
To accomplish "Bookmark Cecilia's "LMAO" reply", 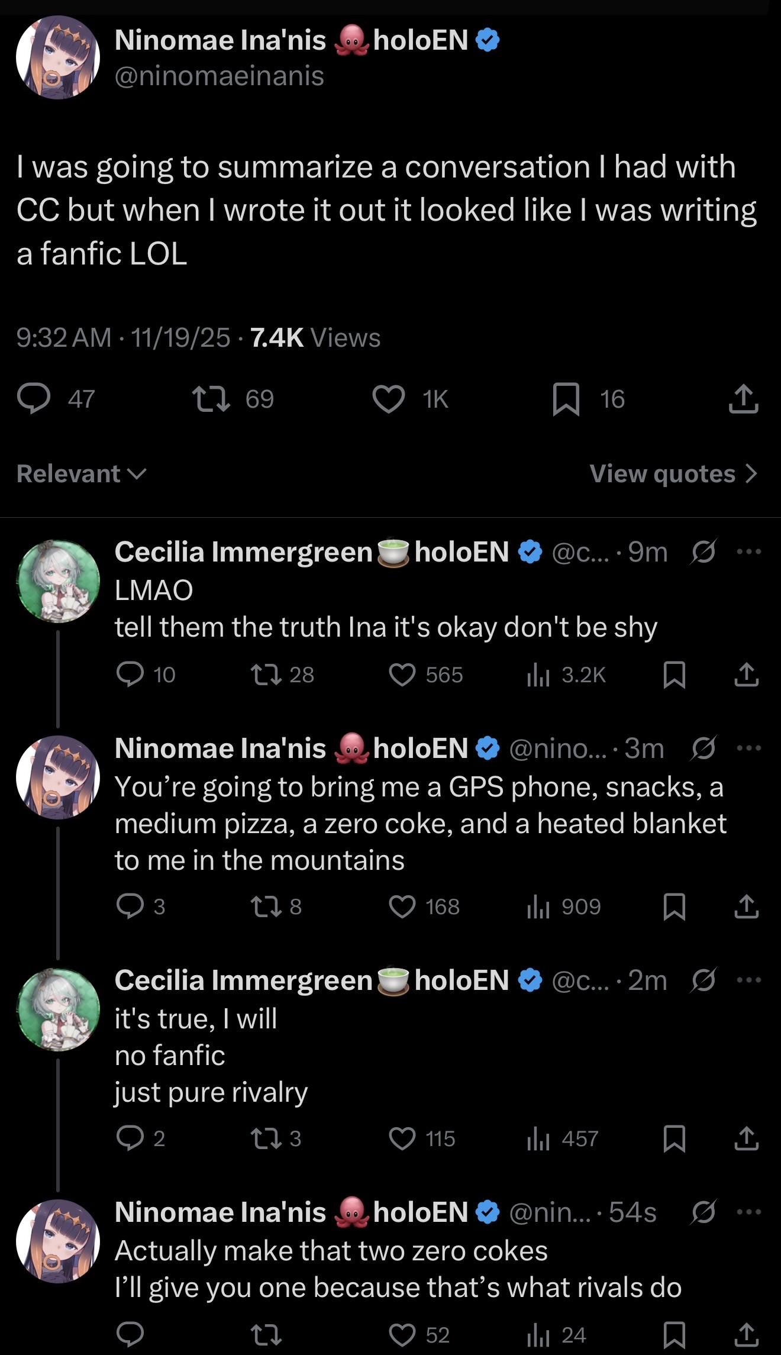I will pos(674,675).
